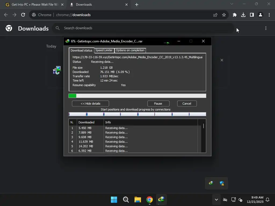Click the '12 min 24 sec' time left value

pos(109,80)
